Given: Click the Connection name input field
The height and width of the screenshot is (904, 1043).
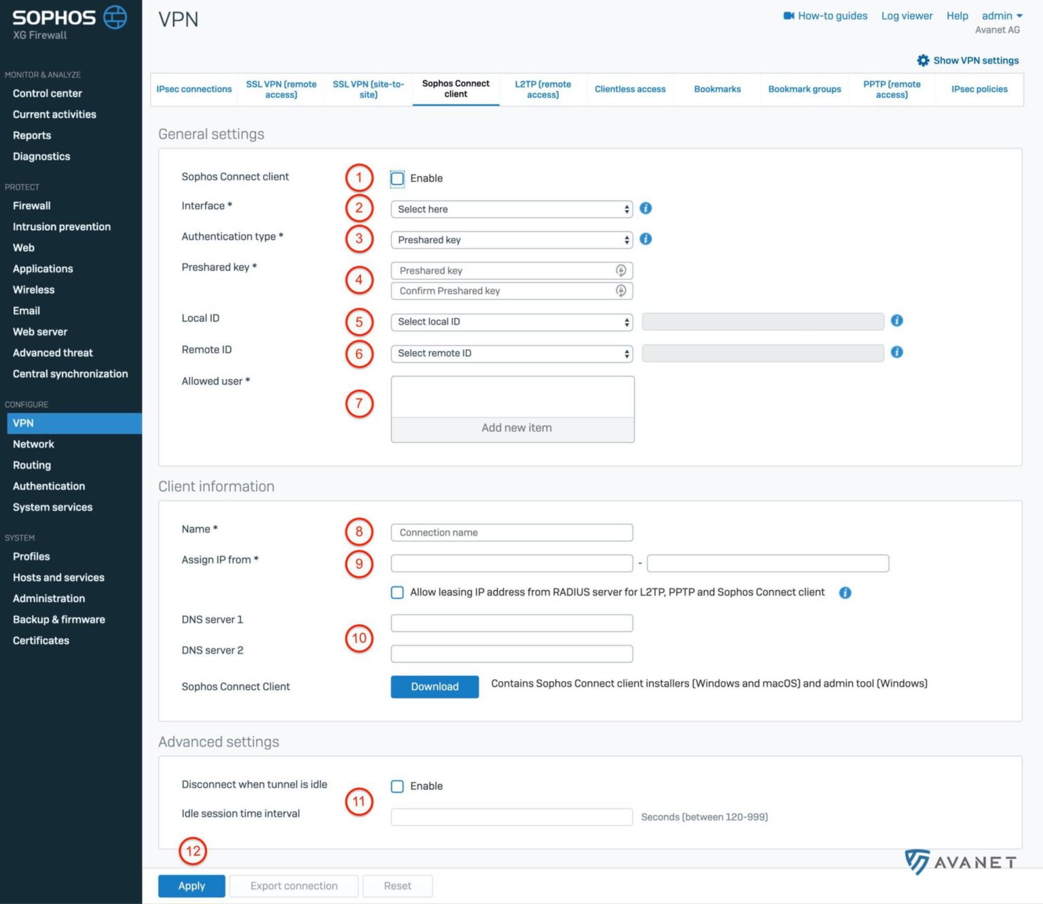Looking at the screenshot, I should [x=511, y=532].
